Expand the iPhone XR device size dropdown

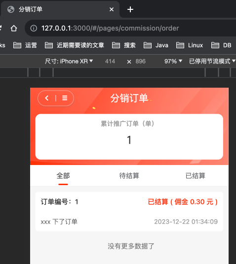[69, 61]
